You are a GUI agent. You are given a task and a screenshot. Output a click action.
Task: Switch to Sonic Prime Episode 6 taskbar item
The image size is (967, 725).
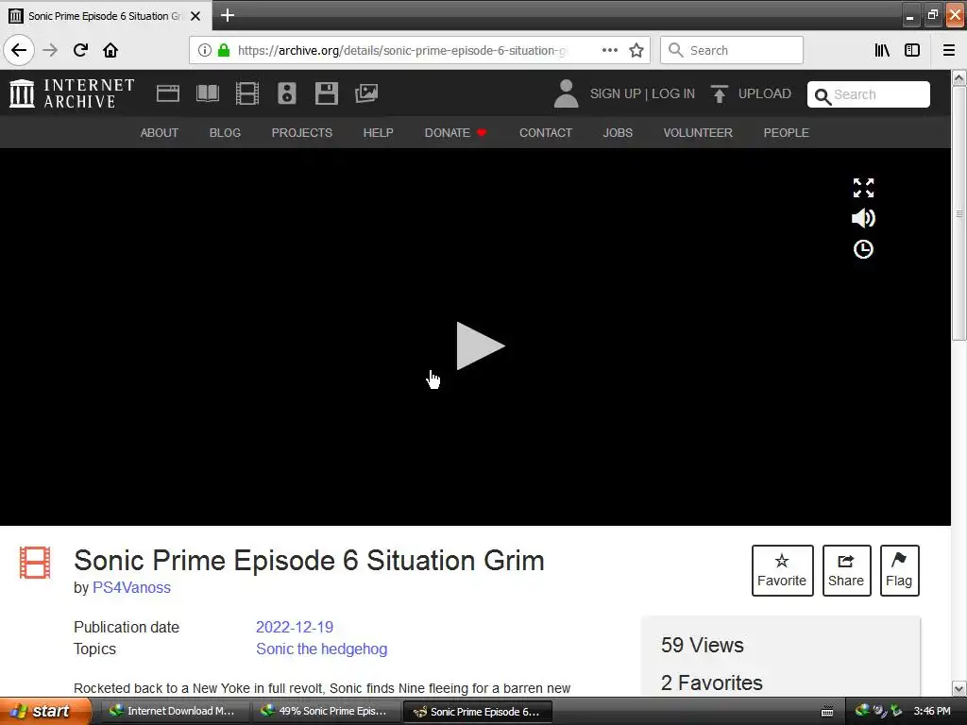coord(477,712)
